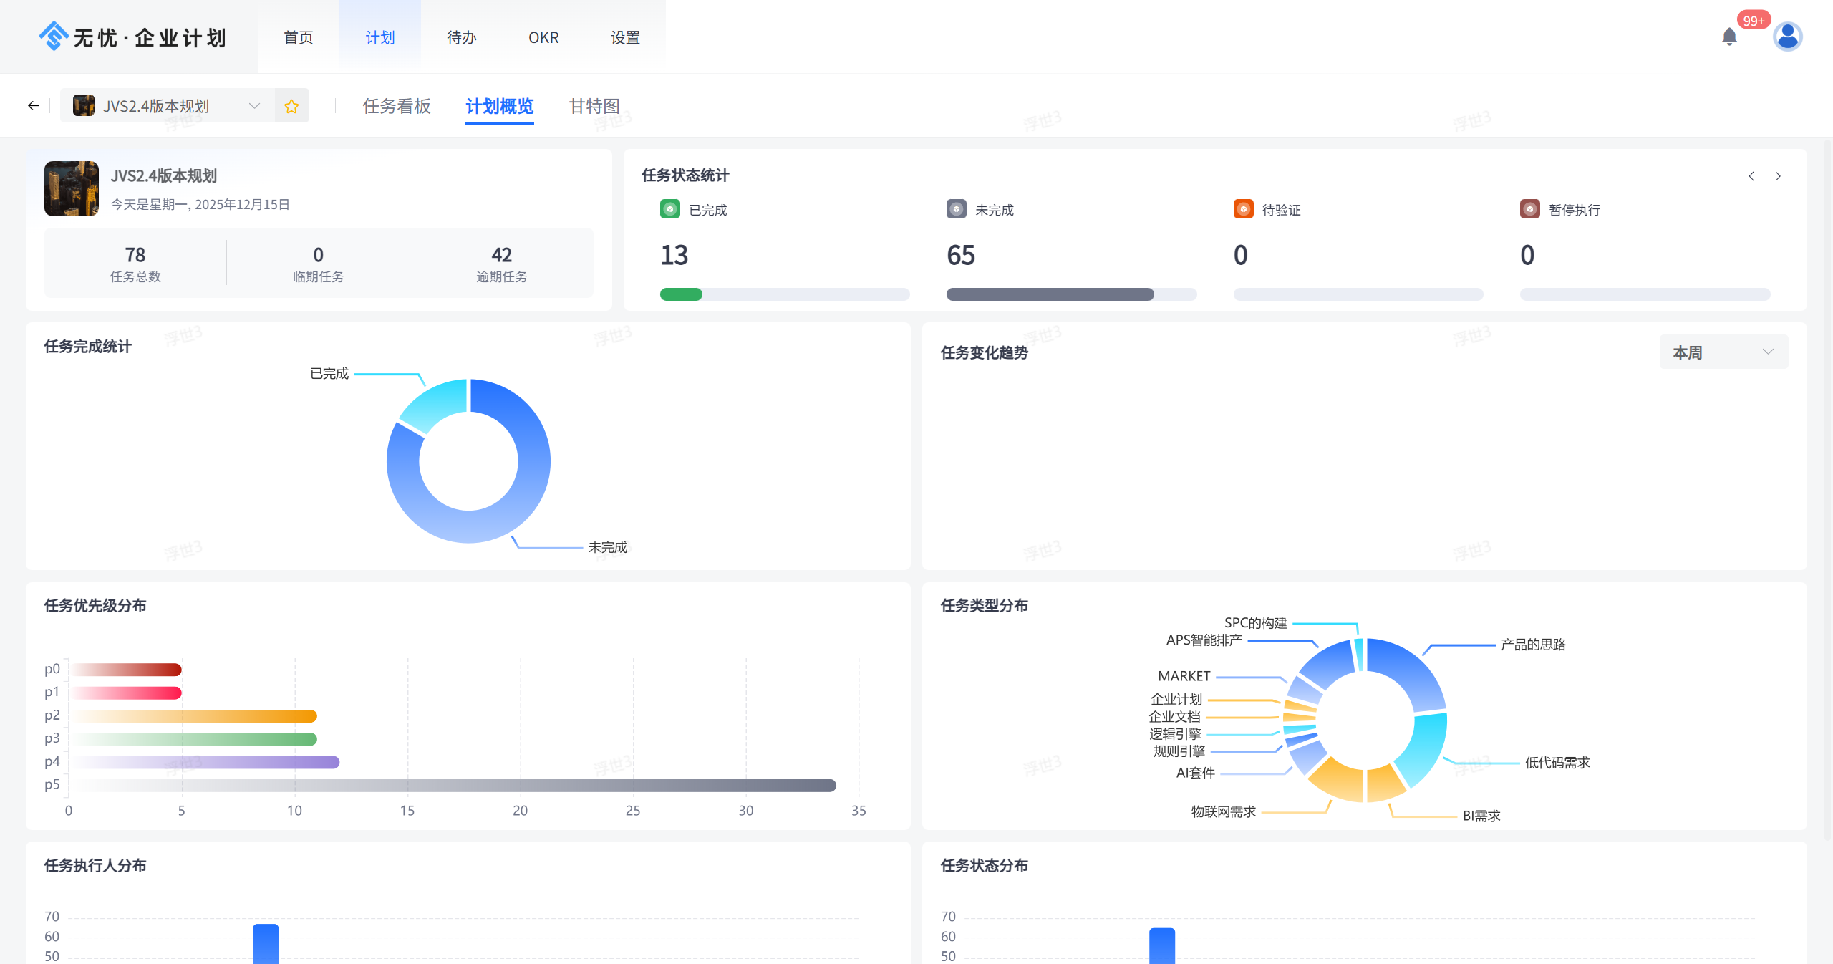This screenshot has width=1833, height=964.
Task: Click the 无忧·企业计划 logo
Action: coord(133,37)
